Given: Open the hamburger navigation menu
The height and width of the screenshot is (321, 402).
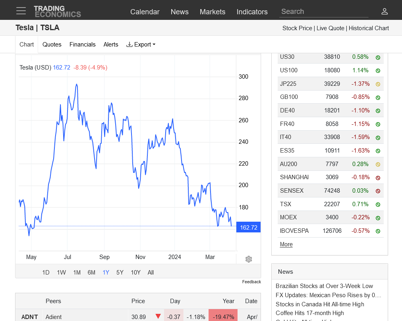Looking at the screenshot, I should pos(21,11).
